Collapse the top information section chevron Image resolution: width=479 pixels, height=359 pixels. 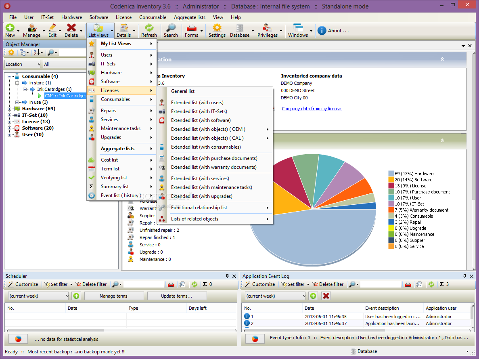click(442, 59)
